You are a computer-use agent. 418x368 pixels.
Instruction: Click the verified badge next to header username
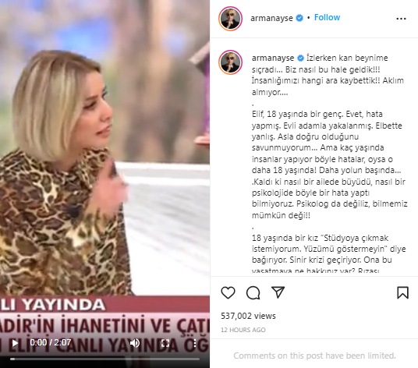coord(299,18)
